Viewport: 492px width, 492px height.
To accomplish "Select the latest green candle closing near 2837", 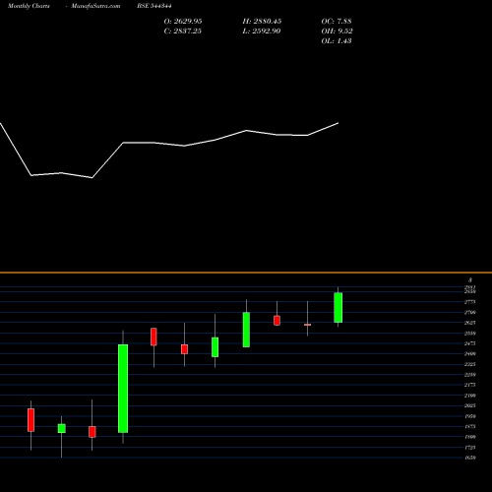I will coord(338,308).
